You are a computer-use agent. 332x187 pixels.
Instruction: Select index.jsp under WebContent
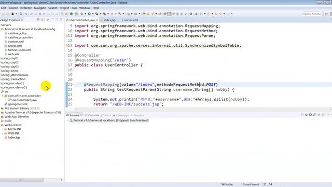click(x=14, y=137)
